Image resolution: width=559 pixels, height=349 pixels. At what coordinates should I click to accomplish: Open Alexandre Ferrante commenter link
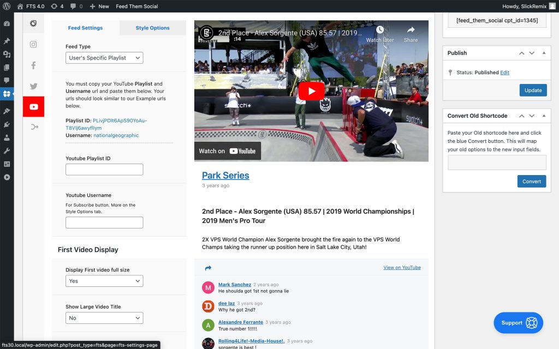[241, 322]
